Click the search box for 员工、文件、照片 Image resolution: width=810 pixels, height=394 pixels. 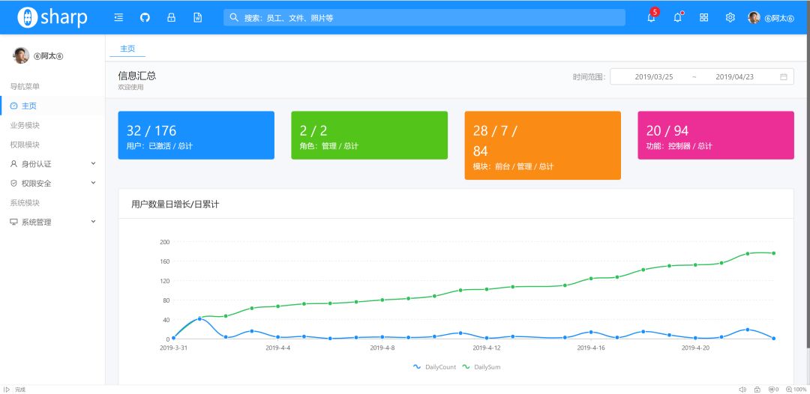click(424, 17)
